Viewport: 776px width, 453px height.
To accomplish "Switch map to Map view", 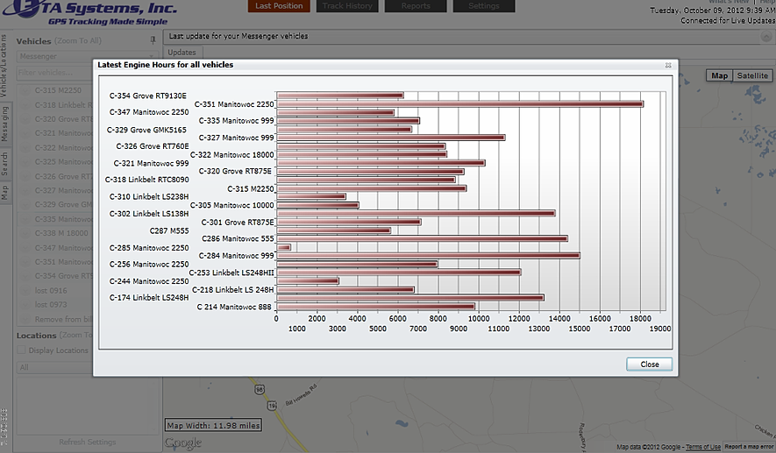I will (x=719, y=75).
